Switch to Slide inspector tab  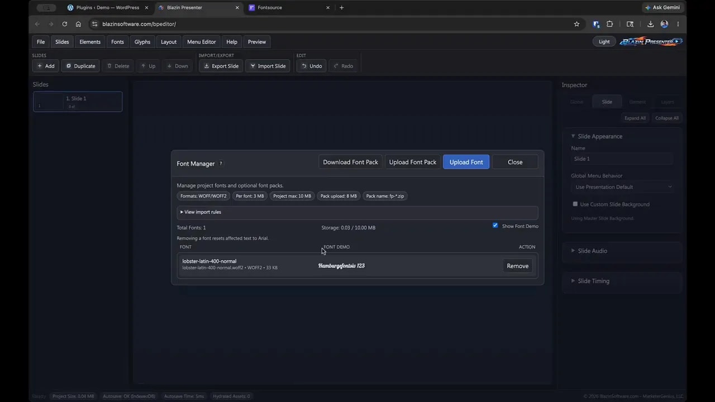click(607, 102)
